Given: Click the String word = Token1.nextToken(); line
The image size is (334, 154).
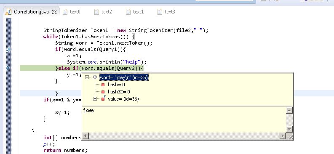Looking at the screenshot, I should tap(104, 43).
